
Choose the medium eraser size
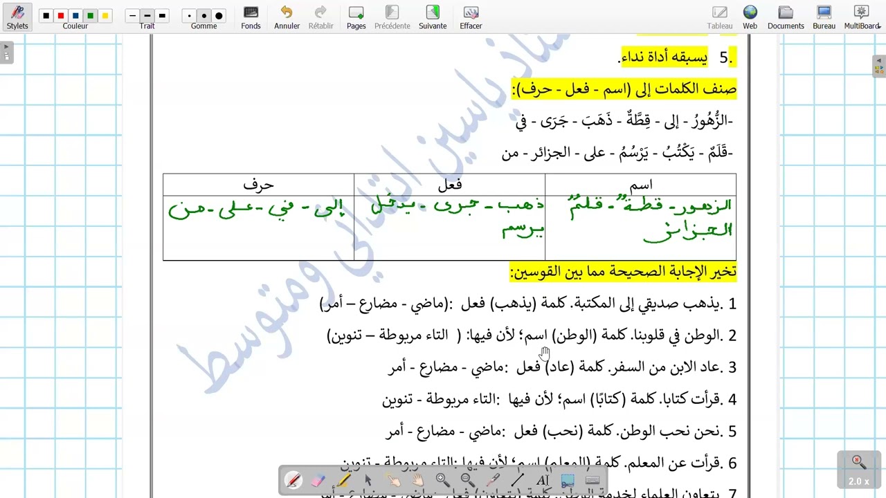point(204,15)
